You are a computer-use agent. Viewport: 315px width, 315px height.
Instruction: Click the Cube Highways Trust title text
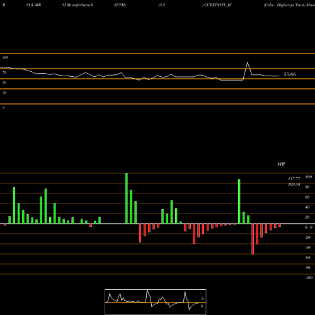pos(284,5)
